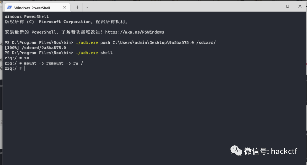Minimize the terminal window
This screenshot has width=307, height=165.
coord(274,6)
